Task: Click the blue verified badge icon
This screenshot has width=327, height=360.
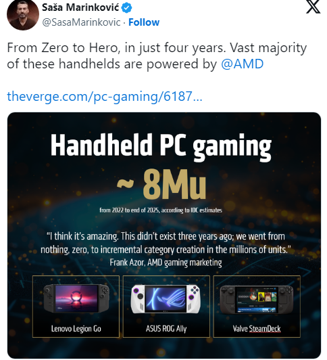Action: click(126, 8)
